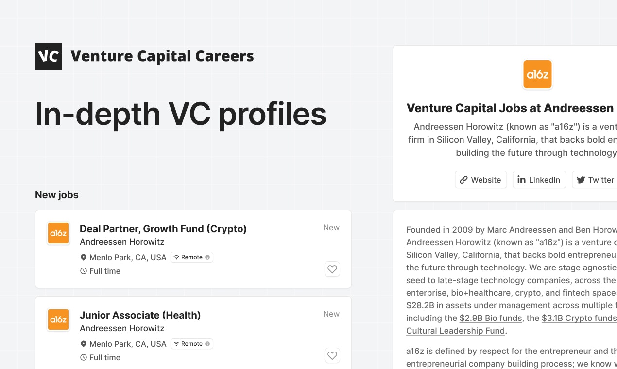Favorite the Deal Partner job using the heart
617x369 pixels.
click(x=332, y=269)
